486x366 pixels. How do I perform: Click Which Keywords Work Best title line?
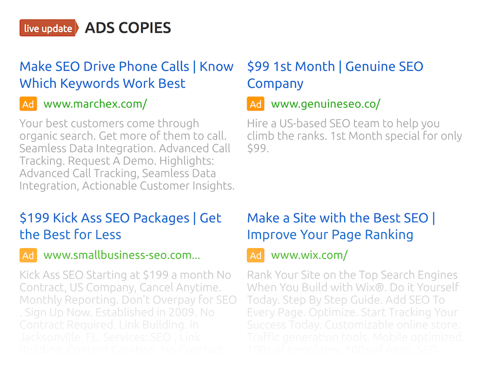pyautogui.click(x=103, y=84)
